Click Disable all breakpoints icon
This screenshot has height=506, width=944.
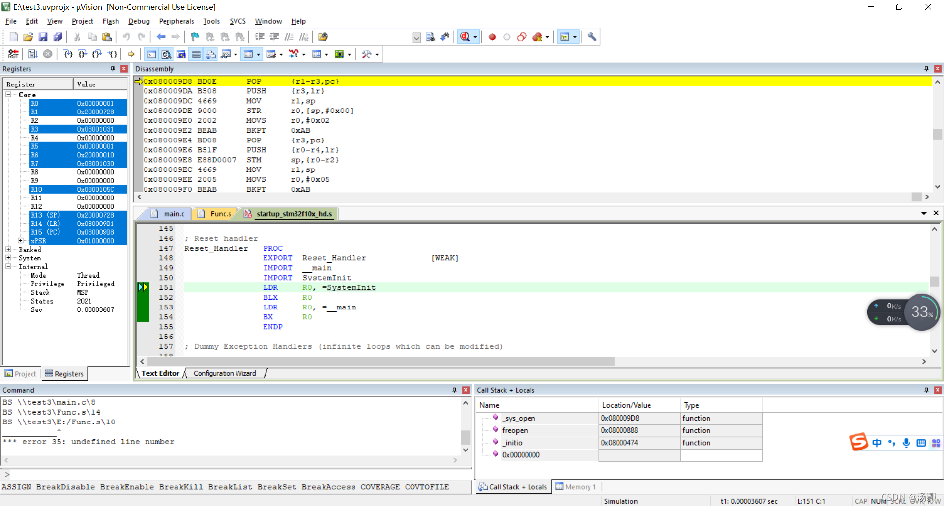(522, 37)
